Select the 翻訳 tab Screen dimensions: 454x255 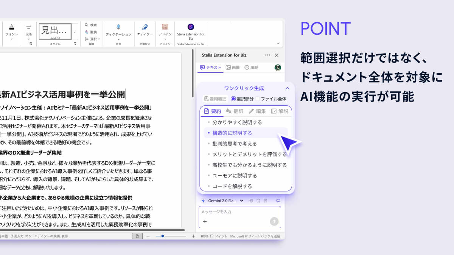tap(235, 111)
